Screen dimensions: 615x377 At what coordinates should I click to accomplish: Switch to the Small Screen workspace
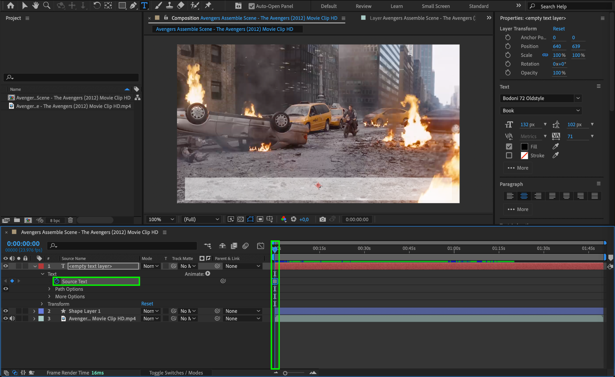[x=435, y=6]
